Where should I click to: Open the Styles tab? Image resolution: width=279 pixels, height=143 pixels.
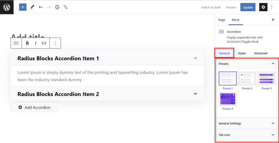pyautogui.click(x=242, y=53)
